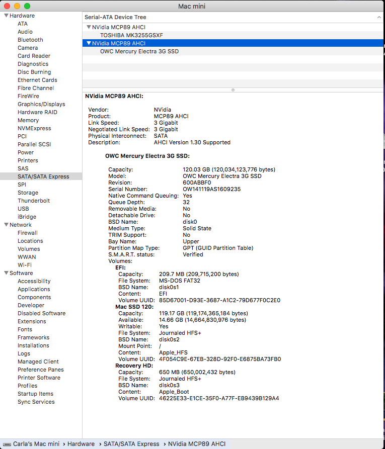Select TOSHIBA MK3255GSXF drive row

233,35
